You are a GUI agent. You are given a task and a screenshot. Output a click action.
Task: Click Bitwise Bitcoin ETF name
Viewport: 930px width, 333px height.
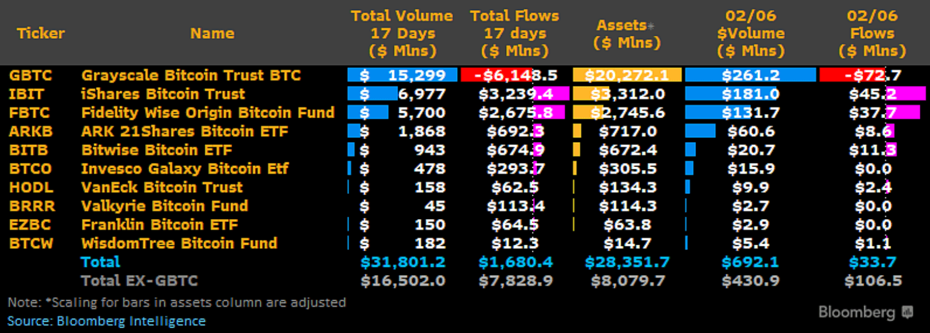point(156,150)
